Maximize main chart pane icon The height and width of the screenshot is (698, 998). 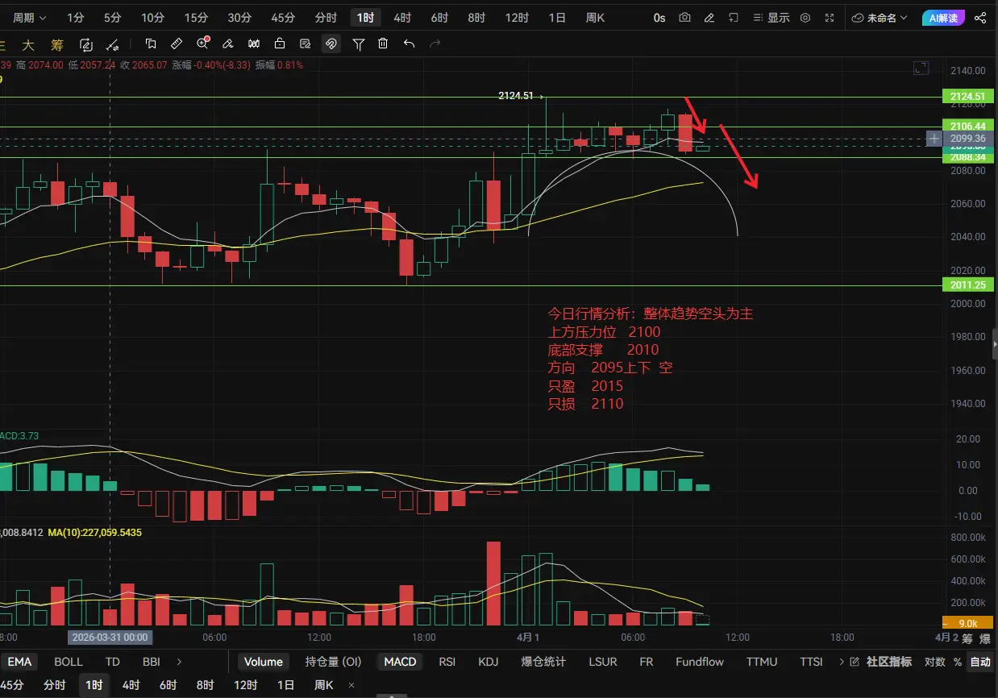921,69
